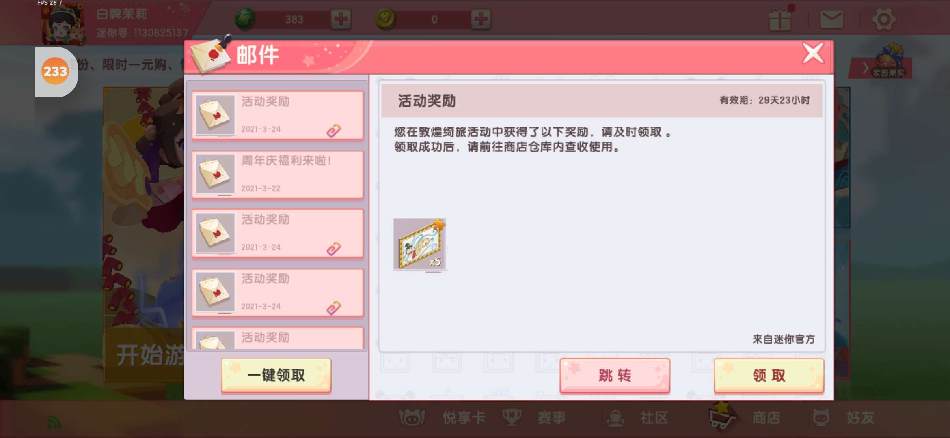
Task: Open the 商店 shop tab
Action: (x=745, y=418)
